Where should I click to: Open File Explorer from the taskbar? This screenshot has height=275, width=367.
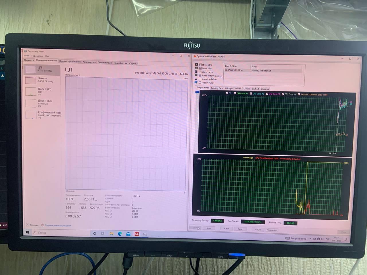pyautogui.click(x=111, y=234)
